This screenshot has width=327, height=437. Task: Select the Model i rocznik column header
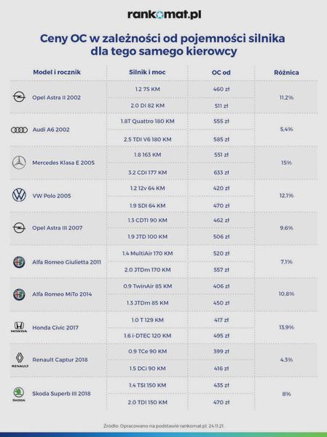(57, 72)
